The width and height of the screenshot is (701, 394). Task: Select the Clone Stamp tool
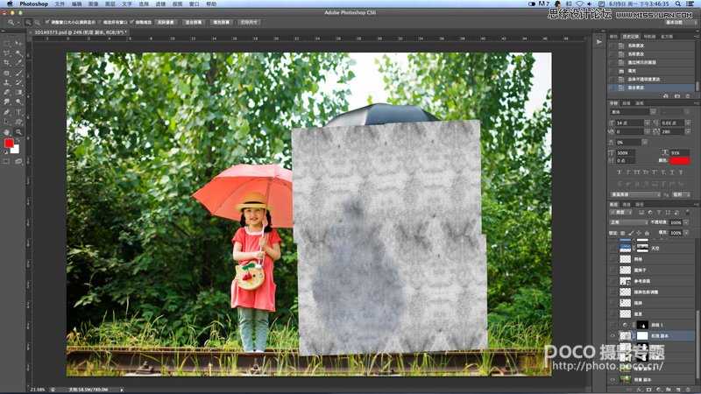(x=7, y=82)
